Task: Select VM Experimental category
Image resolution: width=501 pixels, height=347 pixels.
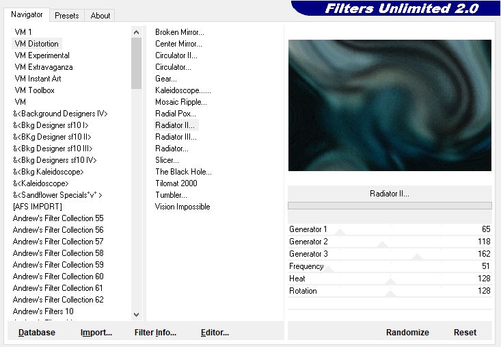Action: (42, 55)
